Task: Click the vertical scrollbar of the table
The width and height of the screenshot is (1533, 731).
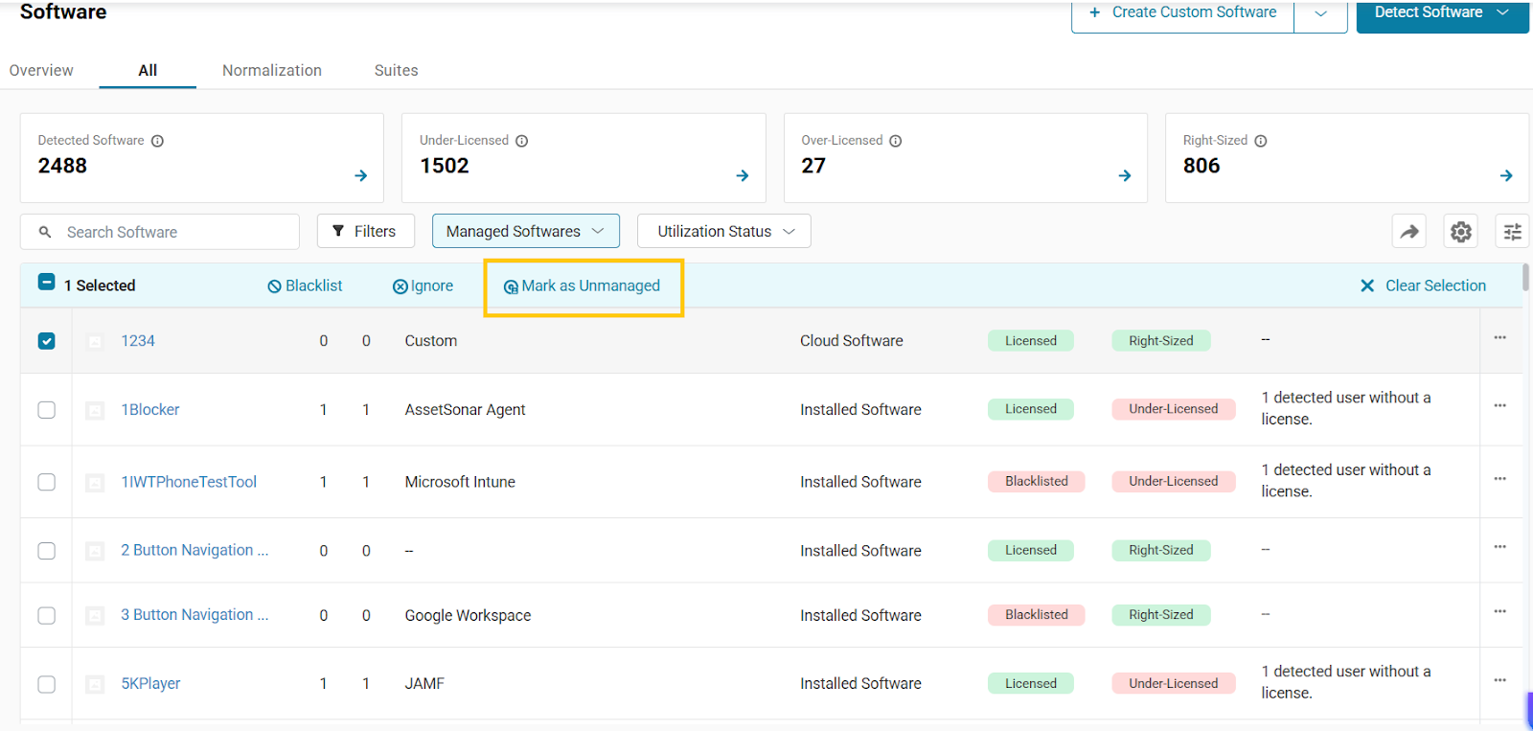Action: (x=1525, y=280)
